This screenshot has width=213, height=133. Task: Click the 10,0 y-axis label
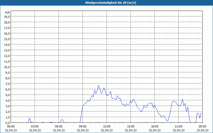pos(7,67)
